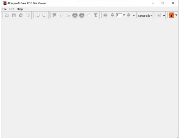Click the fourth file toolbar icon after Print
The width and height of the screenshot is (179, 138).
coord(28,15)
